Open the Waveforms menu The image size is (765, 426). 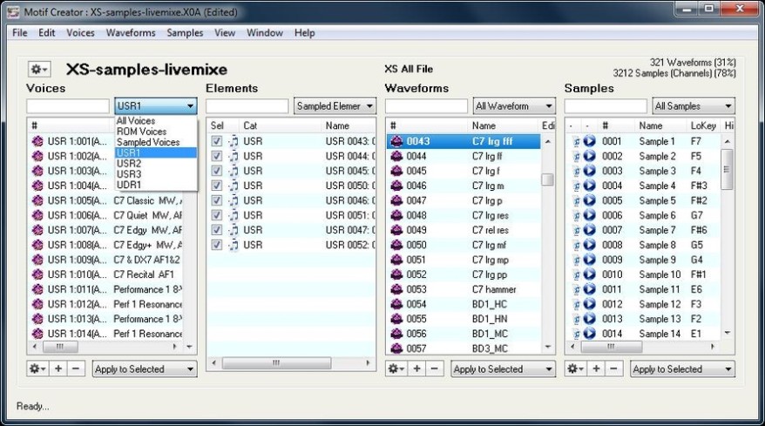click(131, 33)
